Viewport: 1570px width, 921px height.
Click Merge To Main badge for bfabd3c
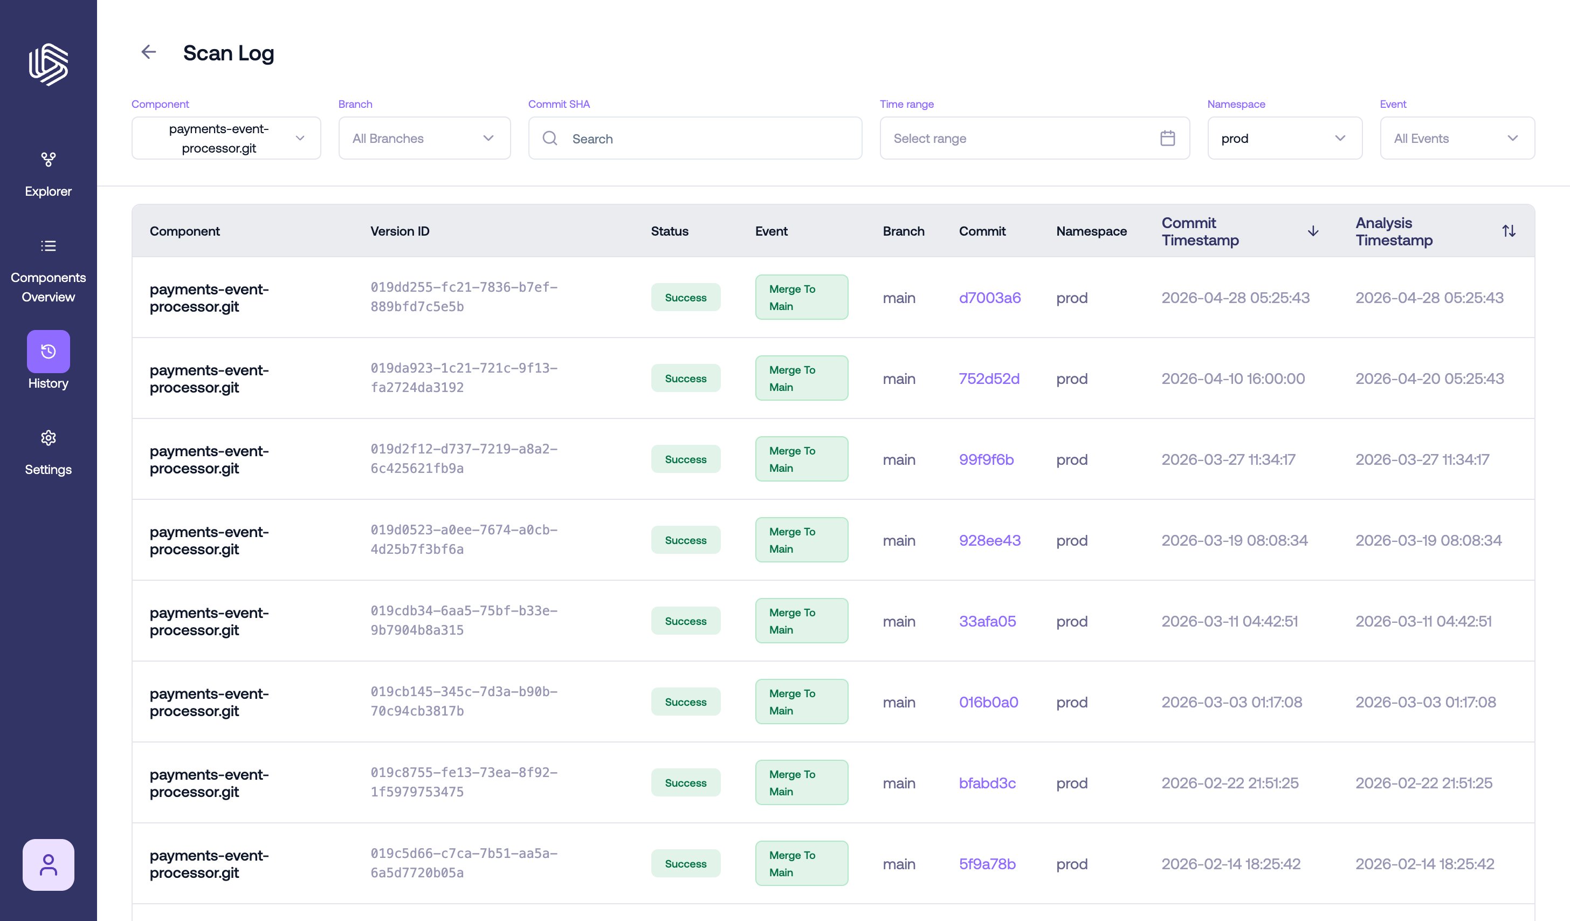coord(801,782)
